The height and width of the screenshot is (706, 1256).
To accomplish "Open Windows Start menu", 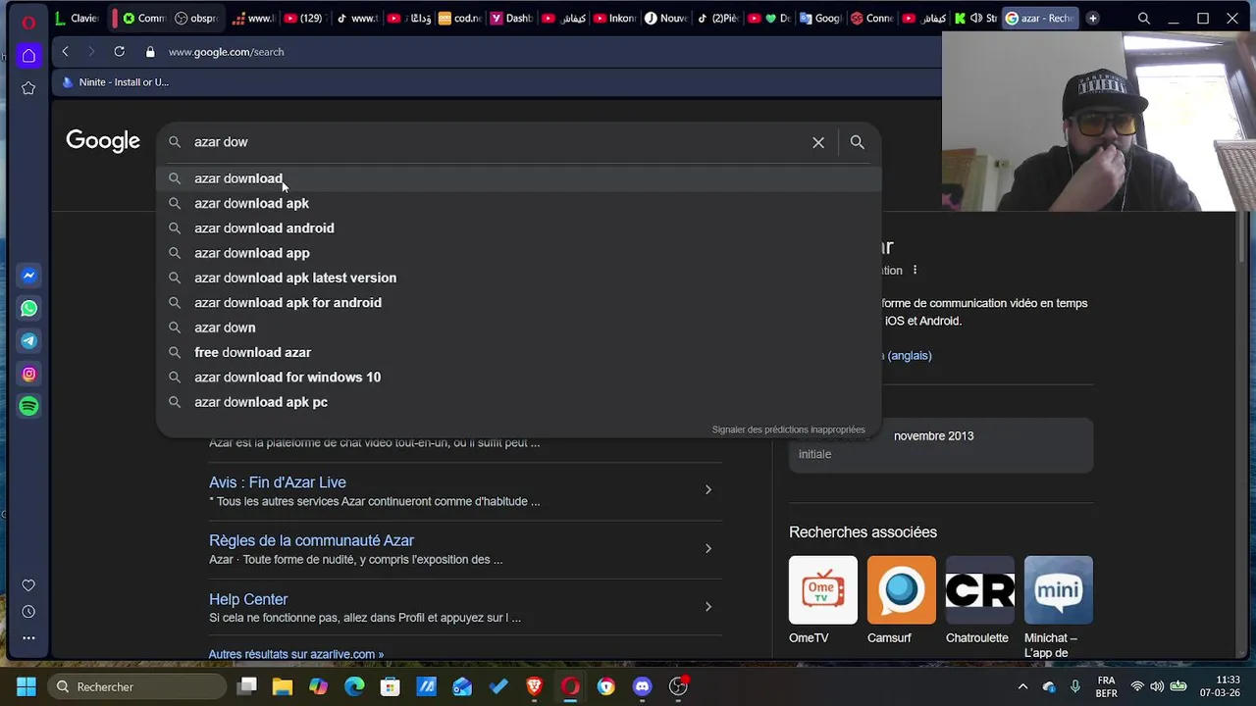I will pos(26,686).
